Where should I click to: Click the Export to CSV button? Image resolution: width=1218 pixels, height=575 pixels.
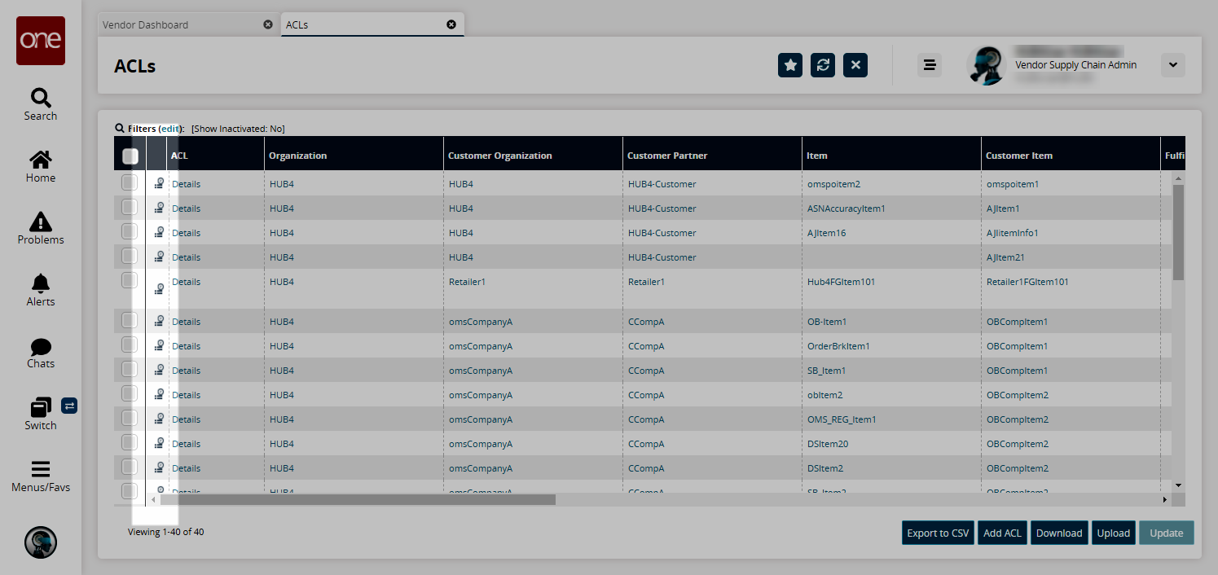coord(938,533)
